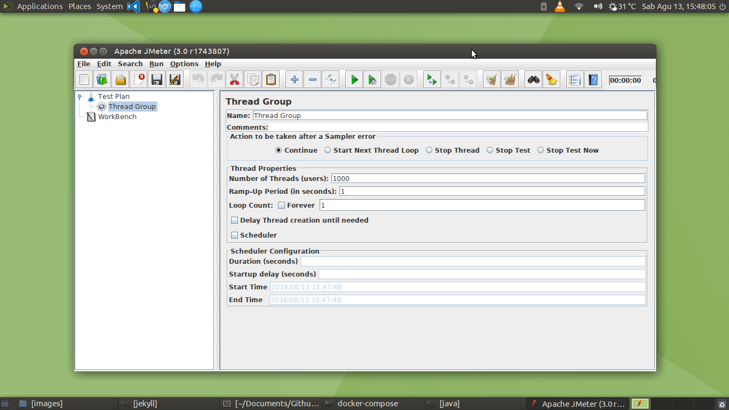Click the Clear icon with single broom
729x410 pixels.
coord(492,80)
